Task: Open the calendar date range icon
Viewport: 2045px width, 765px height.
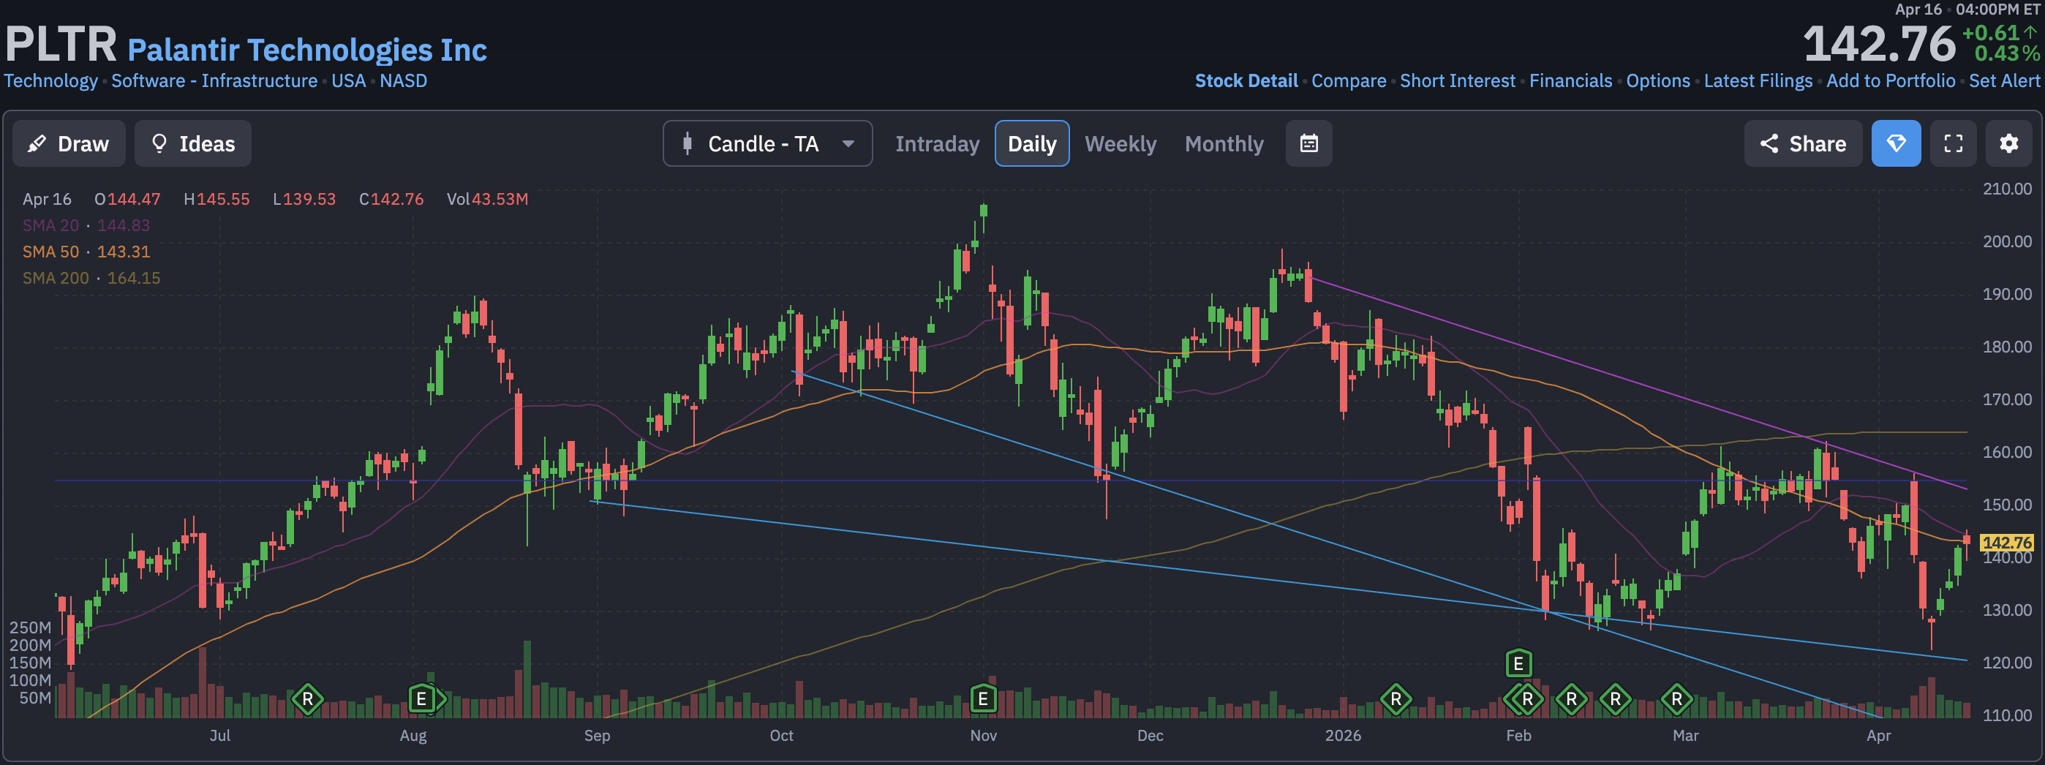Action: point(1308,143)
